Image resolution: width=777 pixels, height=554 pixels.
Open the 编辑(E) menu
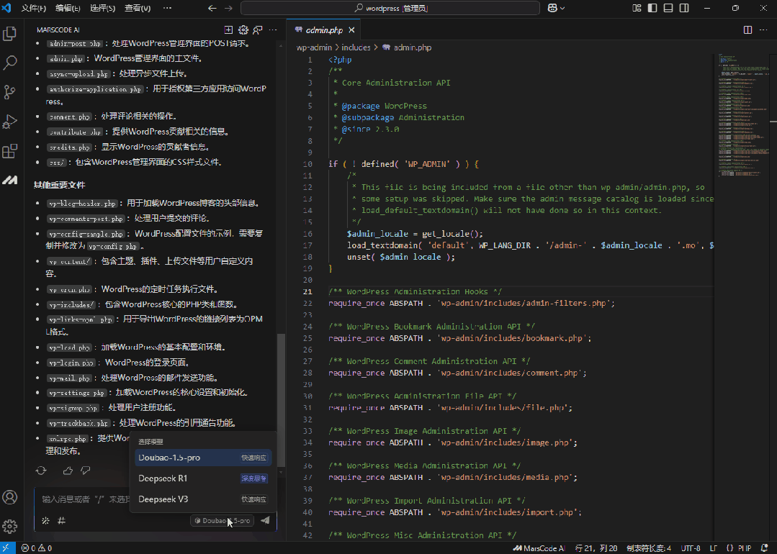tap(68, 8)
